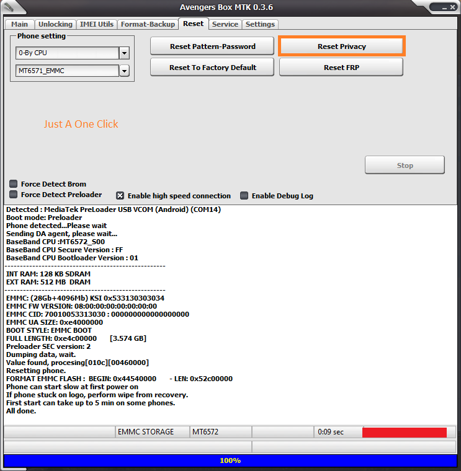The width and height of the screenshot is (461, 471).
Task: Click the 'All done.' log line
Action: click(21, 411)
